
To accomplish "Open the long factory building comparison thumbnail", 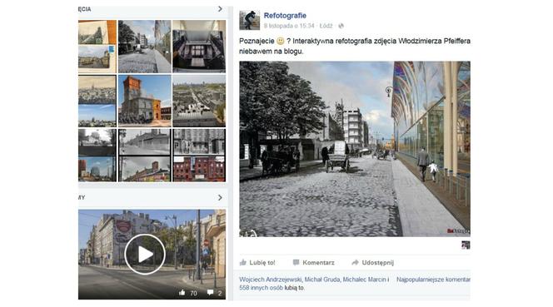I will coord(145,155).
